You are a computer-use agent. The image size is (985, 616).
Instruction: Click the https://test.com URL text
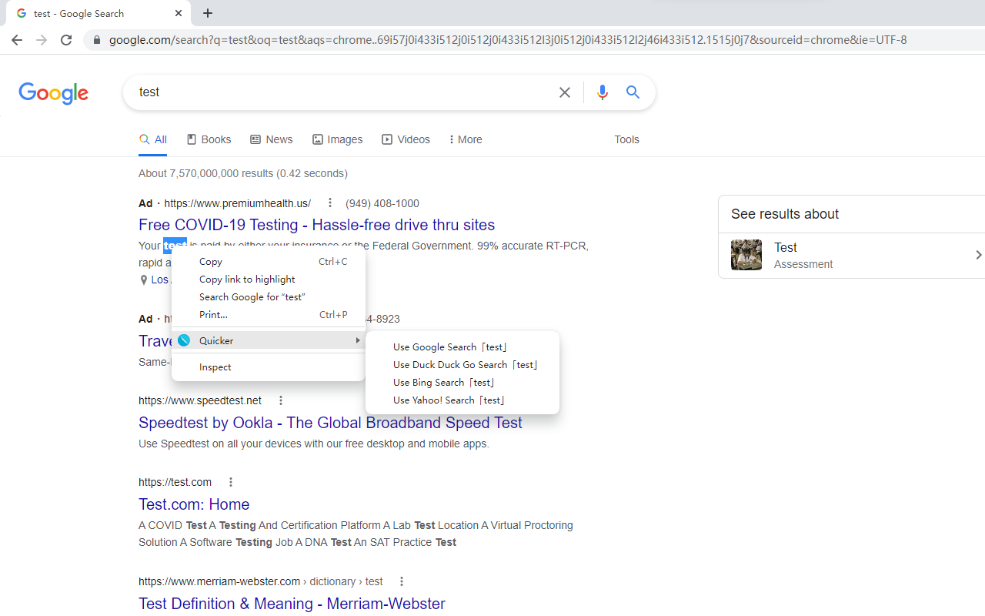coord(175,482)
